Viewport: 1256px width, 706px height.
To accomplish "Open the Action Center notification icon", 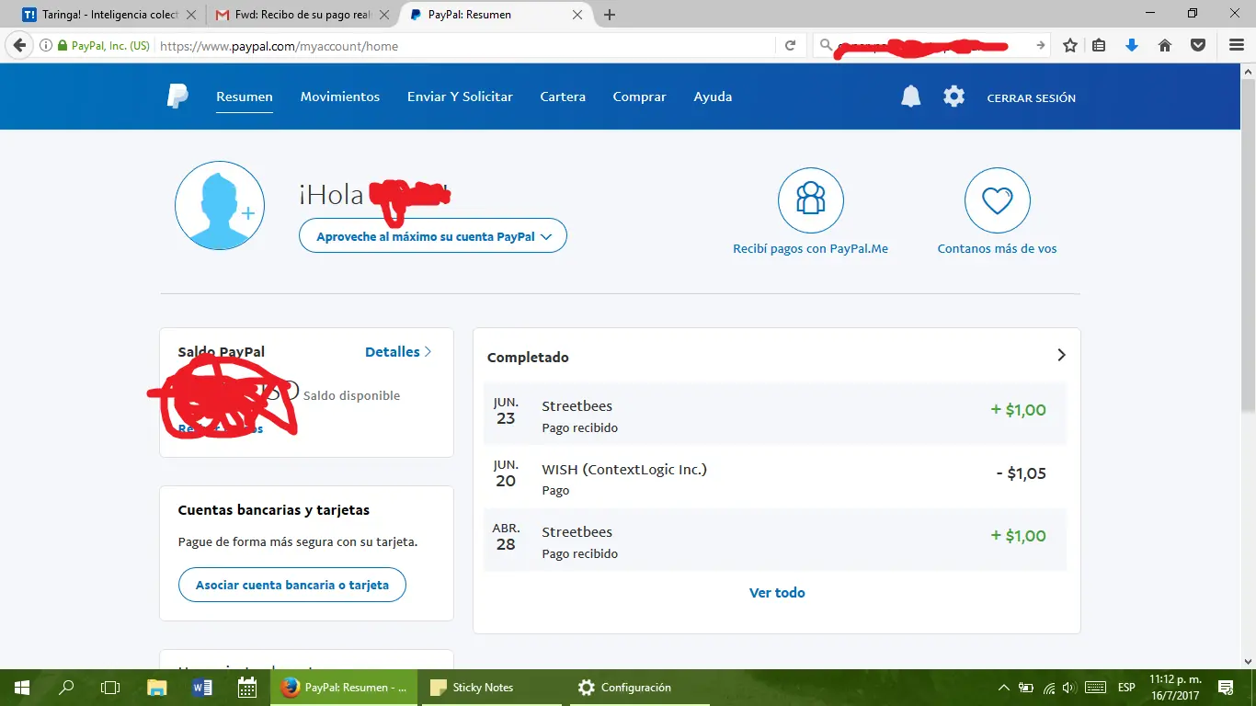I will click(1226, 688).
